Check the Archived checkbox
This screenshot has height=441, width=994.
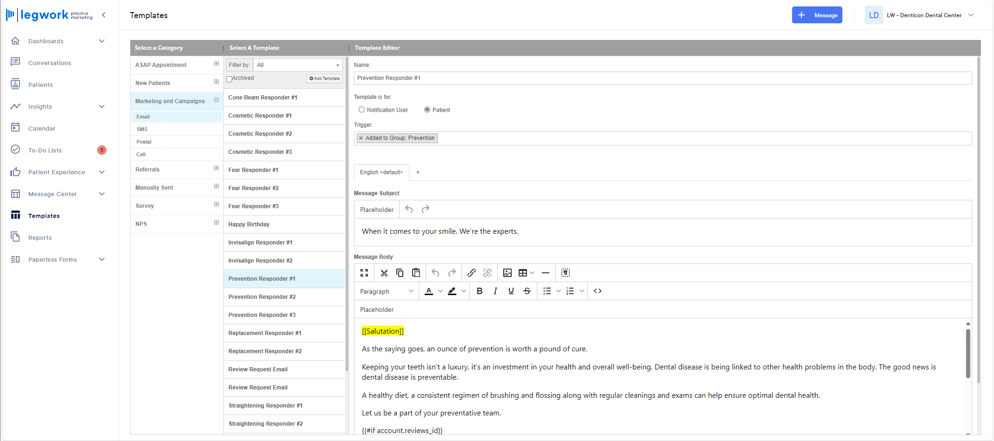[229, 79]
